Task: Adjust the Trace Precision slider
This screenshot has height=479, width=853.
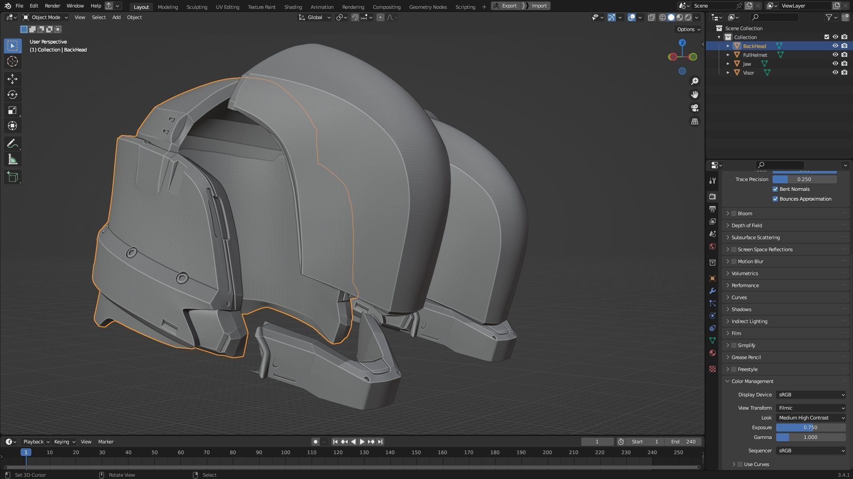Action: 805,179
